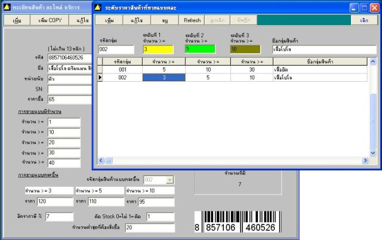Click the ราคาซื้อ field with value 65

pyautogui.click(x=69, y=99)
